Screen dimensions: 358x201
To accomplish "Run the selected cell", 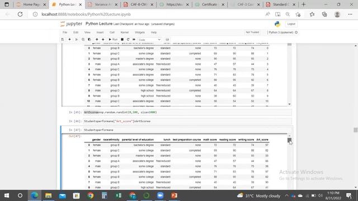I will [113, 40].
